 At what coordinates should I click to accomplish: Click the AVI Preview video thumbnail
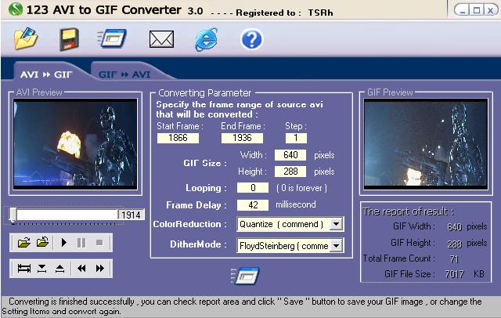(x=75, y=144)
